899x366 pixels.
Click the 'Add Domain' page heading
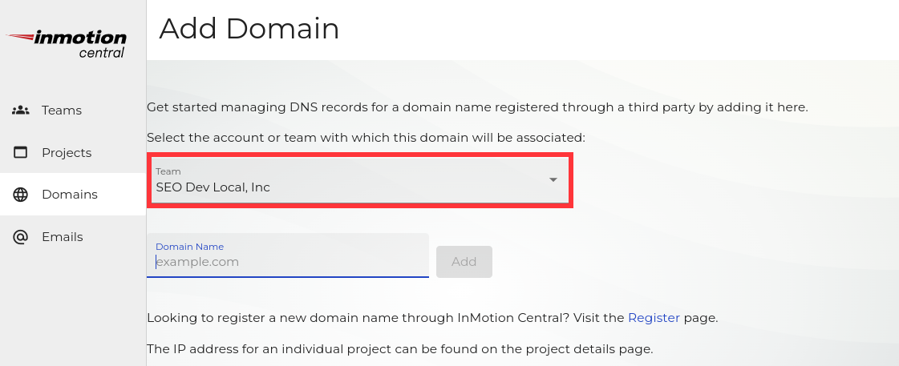[249, 29]
